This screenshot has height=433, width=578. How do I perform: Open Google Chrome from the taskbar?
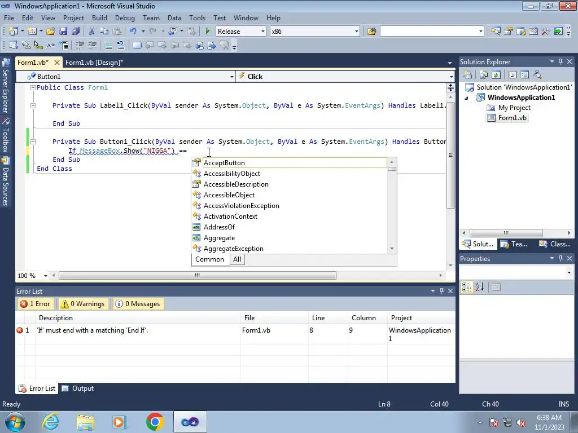click(x=155, y=422)
